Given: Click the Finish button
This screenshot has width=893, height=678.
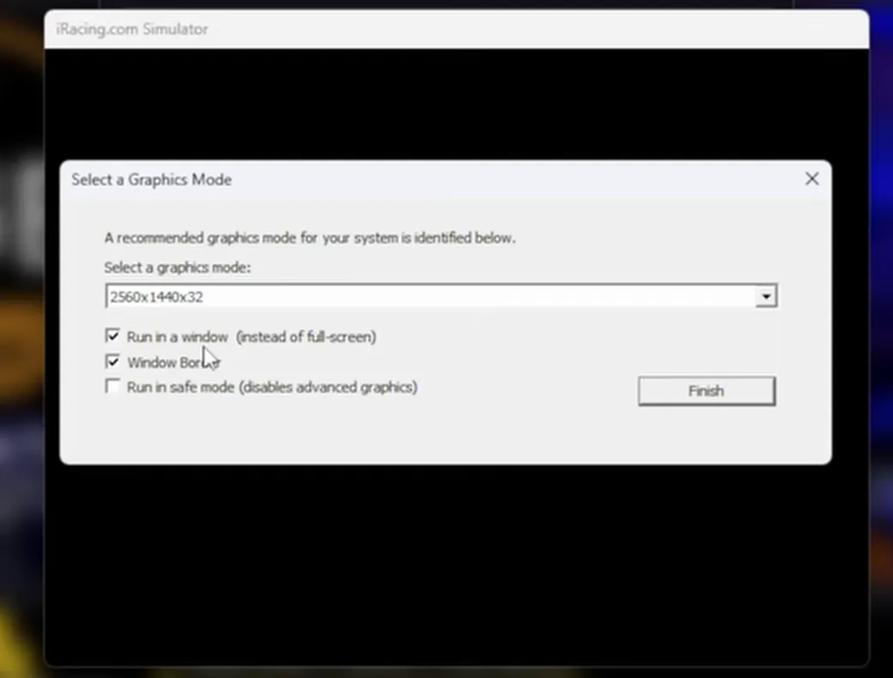Looking at the screenshot, I should 706,391.
